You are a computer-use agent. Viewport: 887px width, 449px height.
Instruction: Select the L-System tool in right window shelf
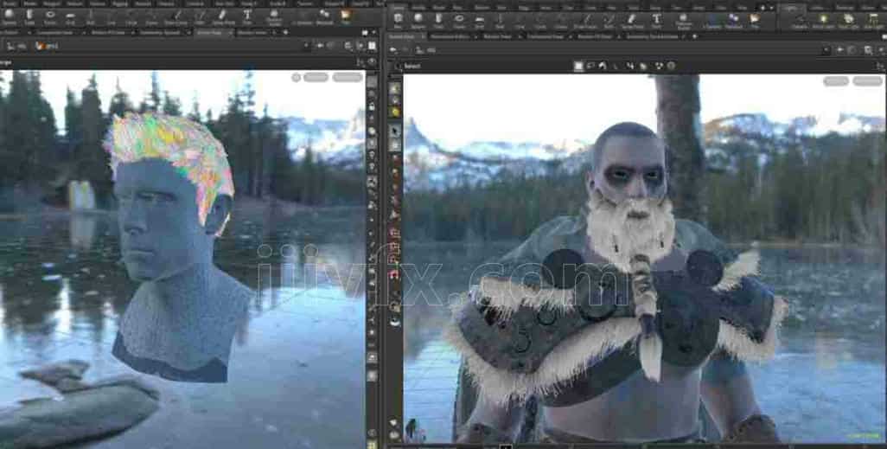712,21
